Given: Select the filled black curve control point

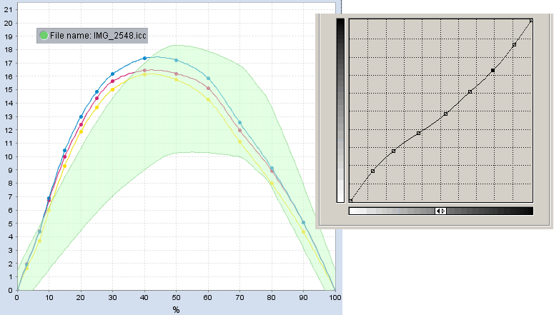Looking at the screenshot, I should pos(493,71).
